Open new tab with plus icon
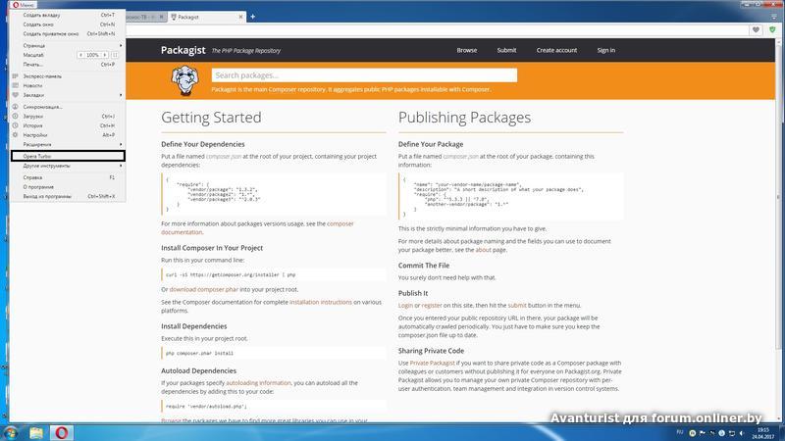Viewport: 785px width, 441px height. 253,17
